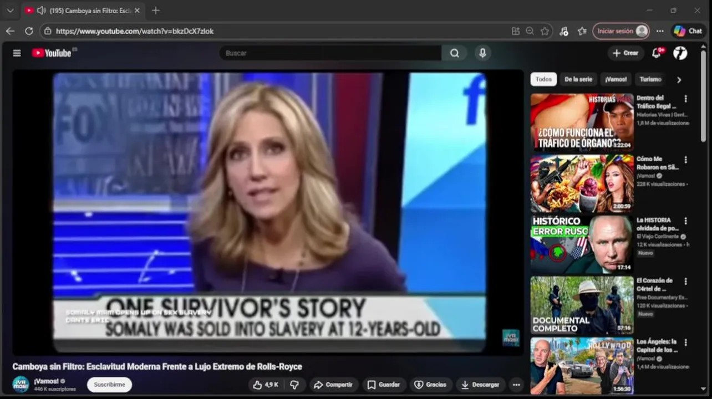Open options menu for 'Los Ángeles: la Capital'
The image size is (712, 399).
pyautogui.click(x=685, y=342)
